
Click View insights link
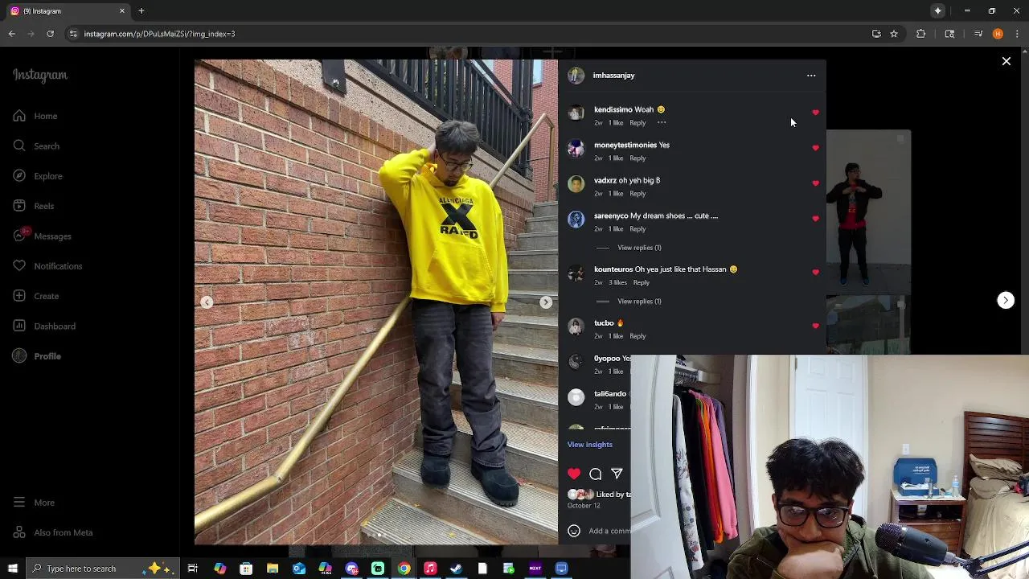click(x=589, y=445)
